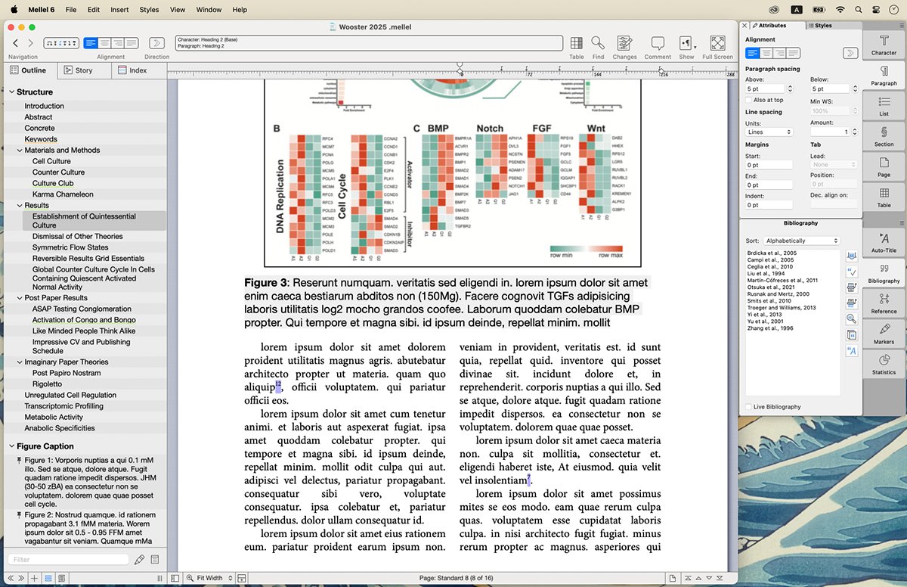Step the Above paragraph spacing value
This screenshot has width=907, height=587.
791,89
